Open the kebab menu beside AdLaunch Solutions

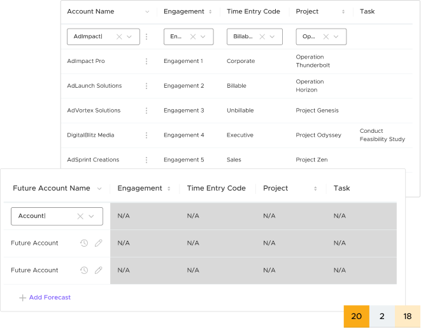pos(146,86)
